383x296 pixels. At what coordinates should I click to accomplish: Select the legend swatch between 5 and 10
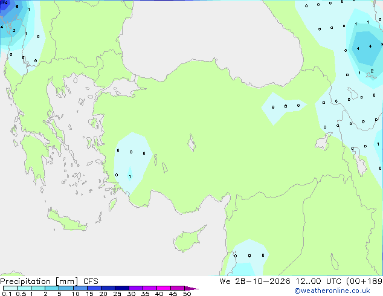click(66, 288)
